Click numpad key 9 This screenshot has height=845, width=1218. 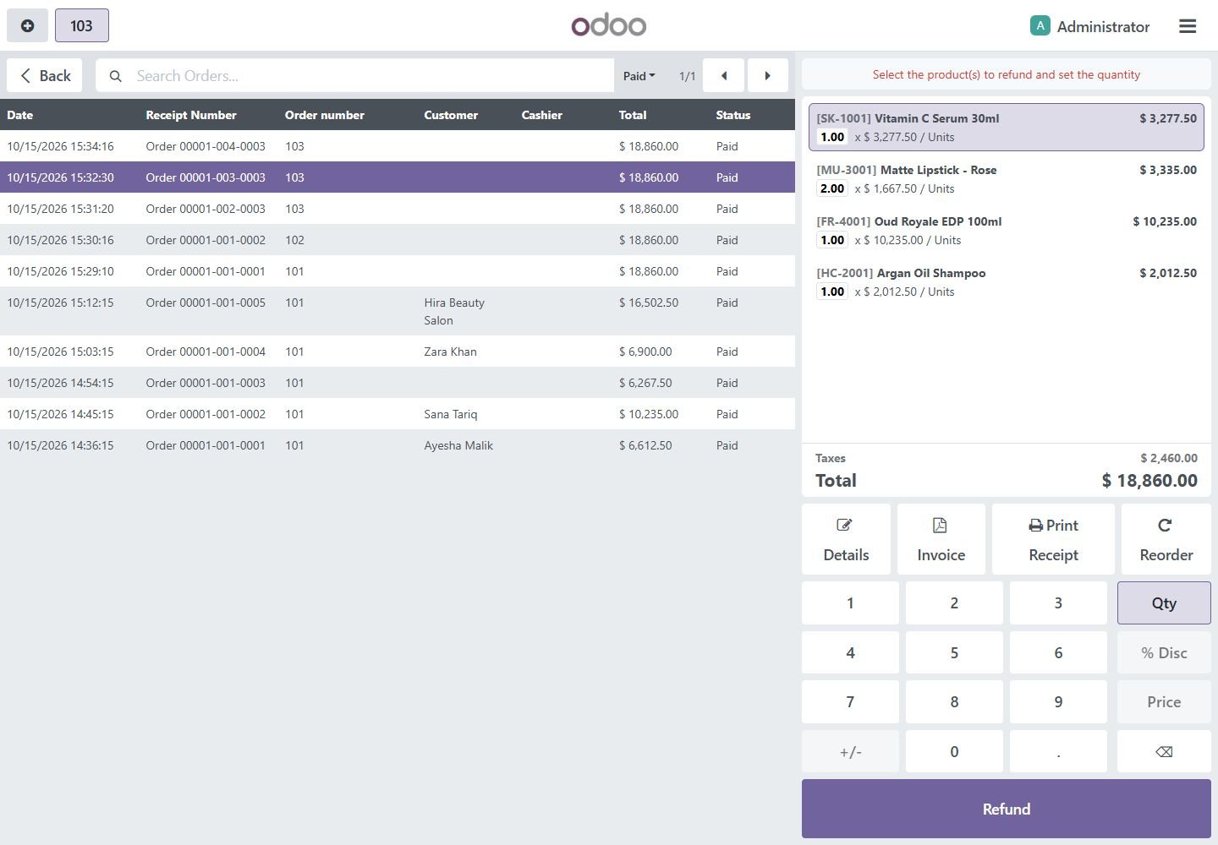(1058, 701)
